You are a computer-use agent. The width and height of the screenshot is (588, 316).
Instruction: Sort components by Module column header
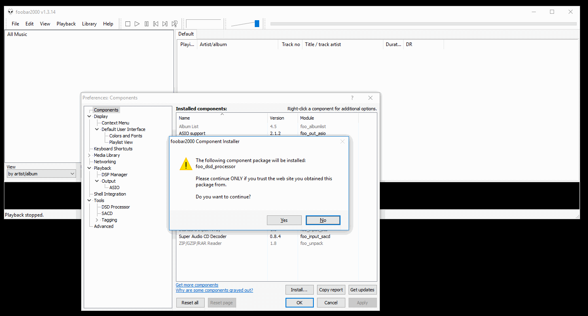pos(328,118)
